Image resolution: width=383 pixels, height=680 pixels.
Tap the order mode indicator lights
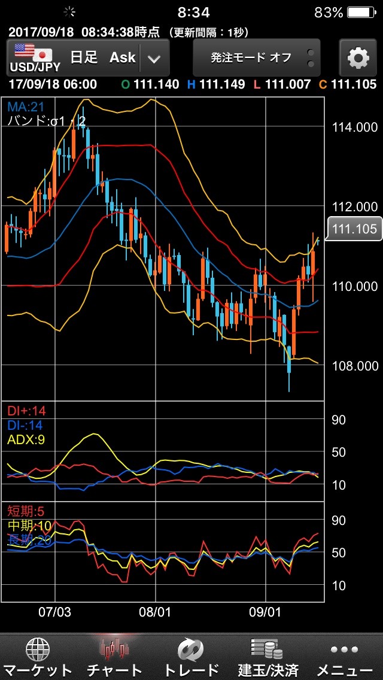point(310,58)
